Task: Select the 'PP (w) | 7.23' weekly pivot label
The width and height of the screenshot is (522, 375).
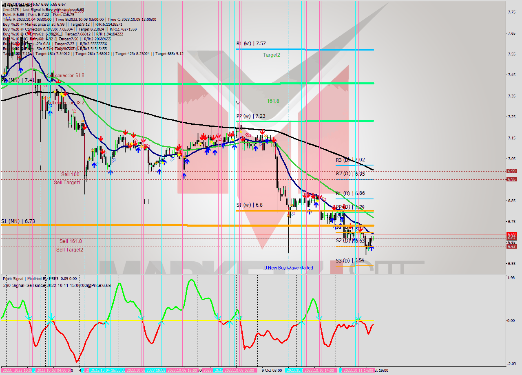Action: click(251, 116)
